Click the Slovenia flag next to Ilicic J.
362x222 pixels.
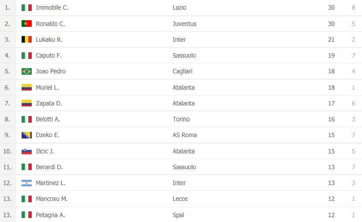click(x=26, y=151)
